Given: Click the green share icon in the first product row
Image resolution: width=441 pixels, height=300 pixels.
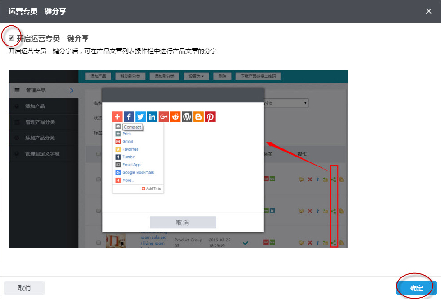Looking at the screenshot, I should [334, 180].
